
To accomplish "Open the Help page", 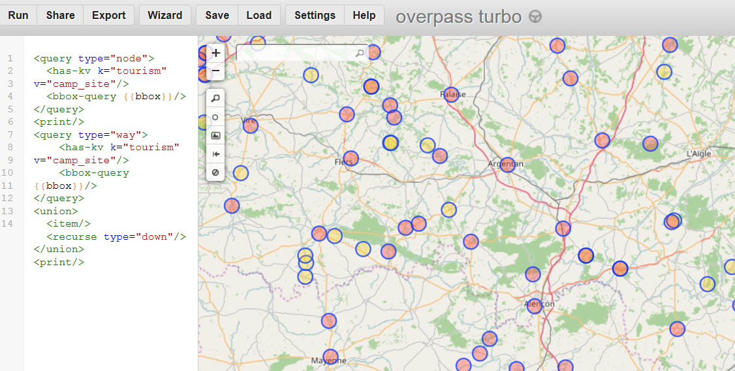I will (x=364, y=15).
